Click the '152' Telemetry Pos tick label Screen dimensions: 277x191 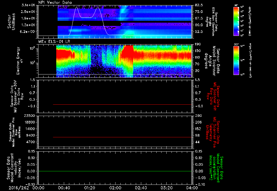click(198, 129)
